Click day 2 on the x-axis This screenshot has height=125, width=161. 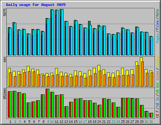click(15, 122)
